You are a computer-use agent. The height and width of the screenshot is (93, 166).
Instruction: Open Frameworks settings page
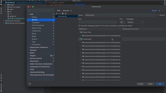36,31
